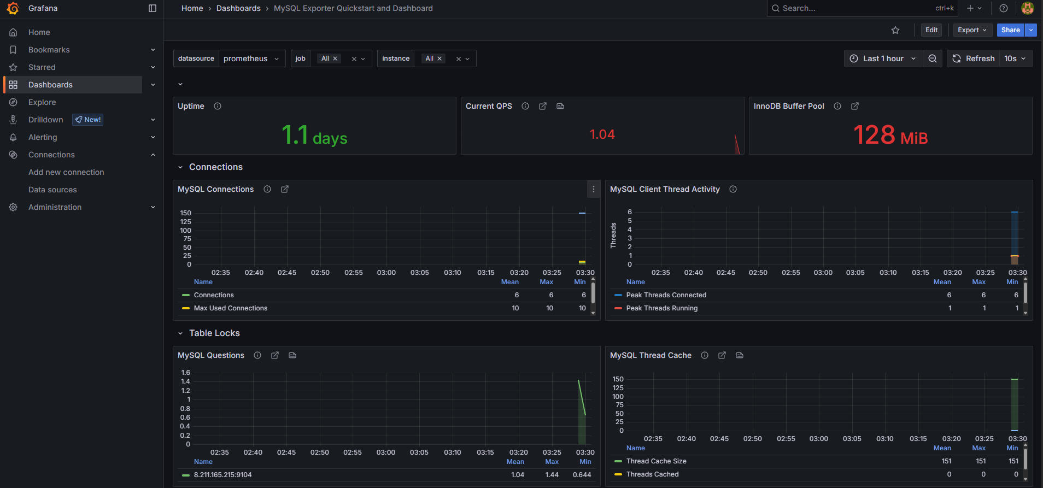Remove the All tag from job filter
The height and width of the screenshot is (488, 1043).
coord(335,58)
